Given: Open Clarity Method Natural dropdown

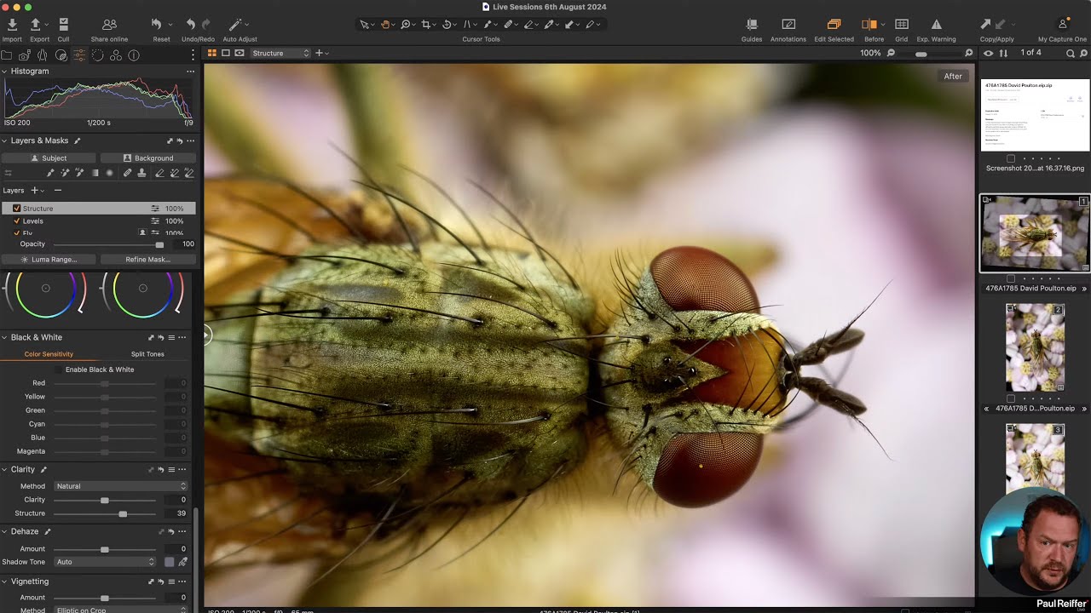Looking at the screenshot, I should point(121,486).
